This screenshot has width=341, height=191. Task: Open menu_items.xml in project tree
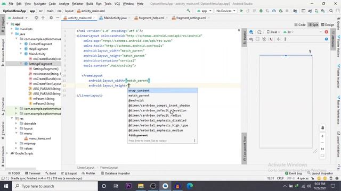click(x=39, y=138)
